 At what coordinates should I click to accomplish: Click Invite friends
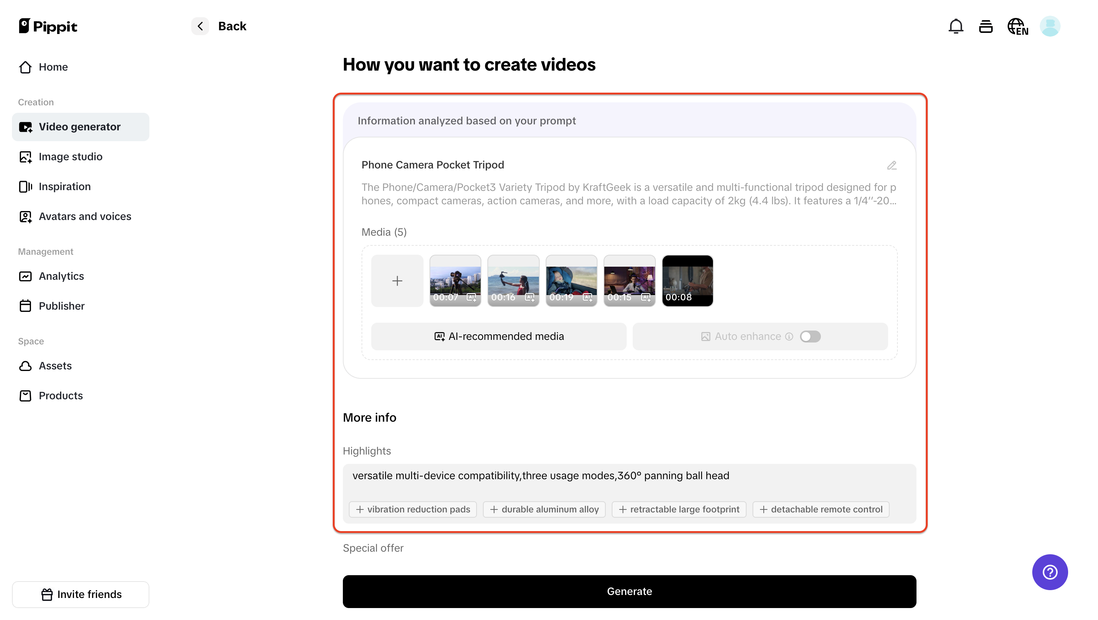click(81, 594)
